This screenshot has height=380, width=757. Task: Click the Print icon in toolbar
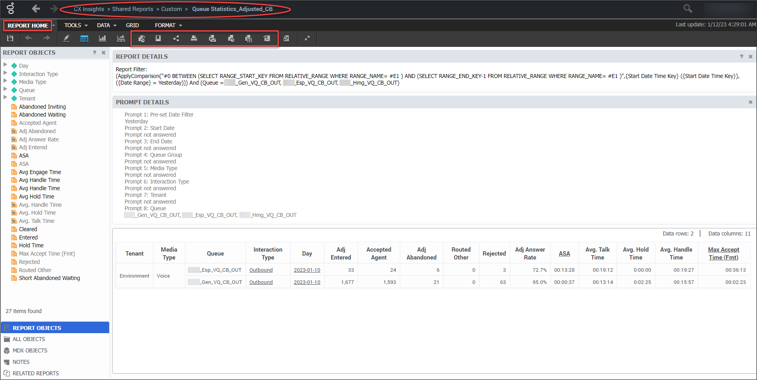click(194, 39)
